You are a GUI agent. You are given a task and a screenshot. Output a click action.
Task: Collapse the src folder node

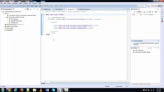tap(4, 14)
